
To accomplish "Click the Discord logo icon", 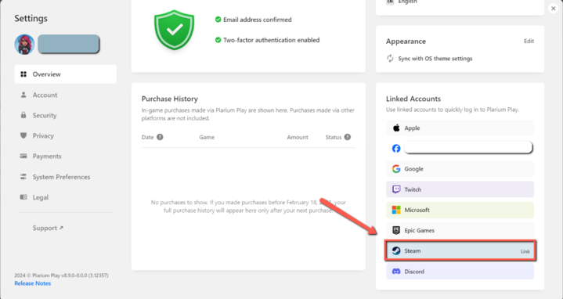I will click(x=396, y=272).
